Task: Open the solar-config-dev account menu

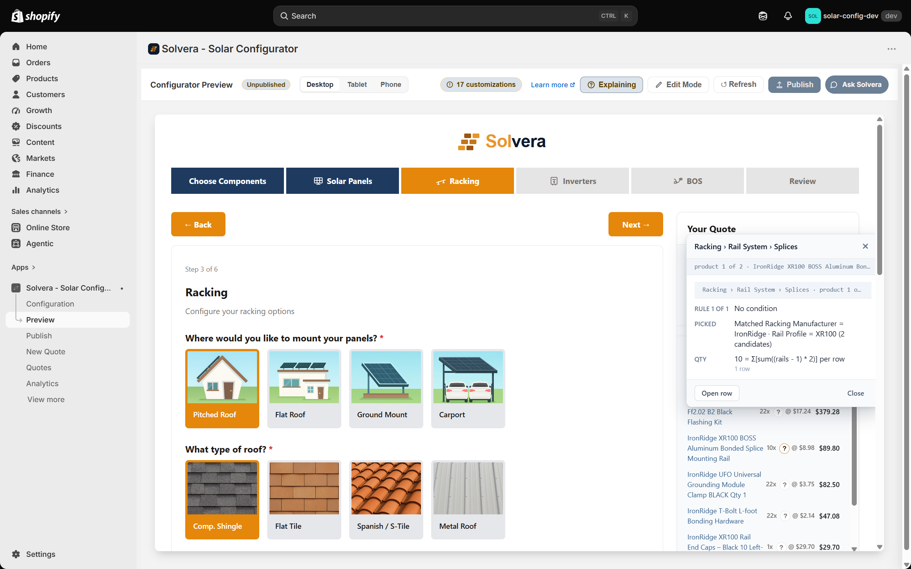Action: tap(853, 16)
